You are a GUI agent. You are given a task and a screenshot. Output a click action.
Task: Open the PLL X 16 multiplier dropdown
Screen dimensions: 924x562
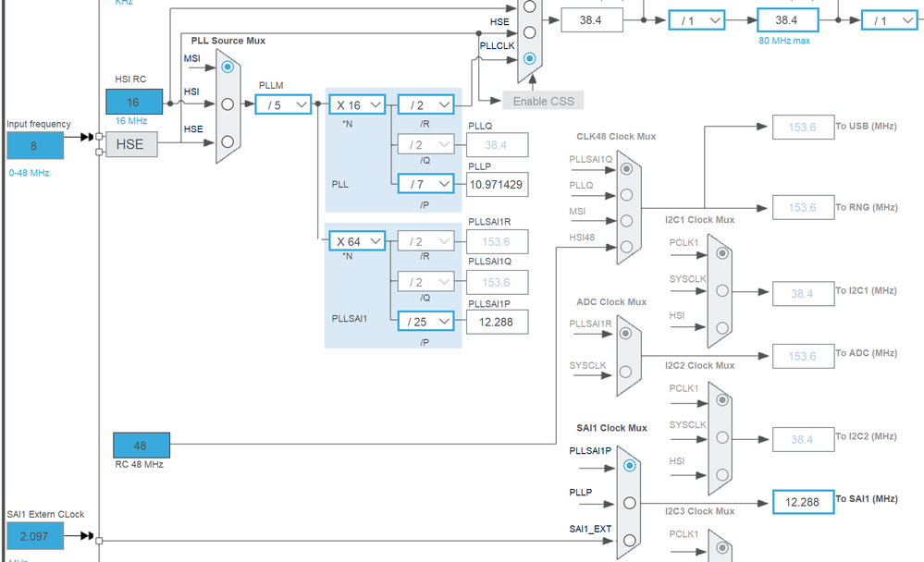[x=357, y=104]
